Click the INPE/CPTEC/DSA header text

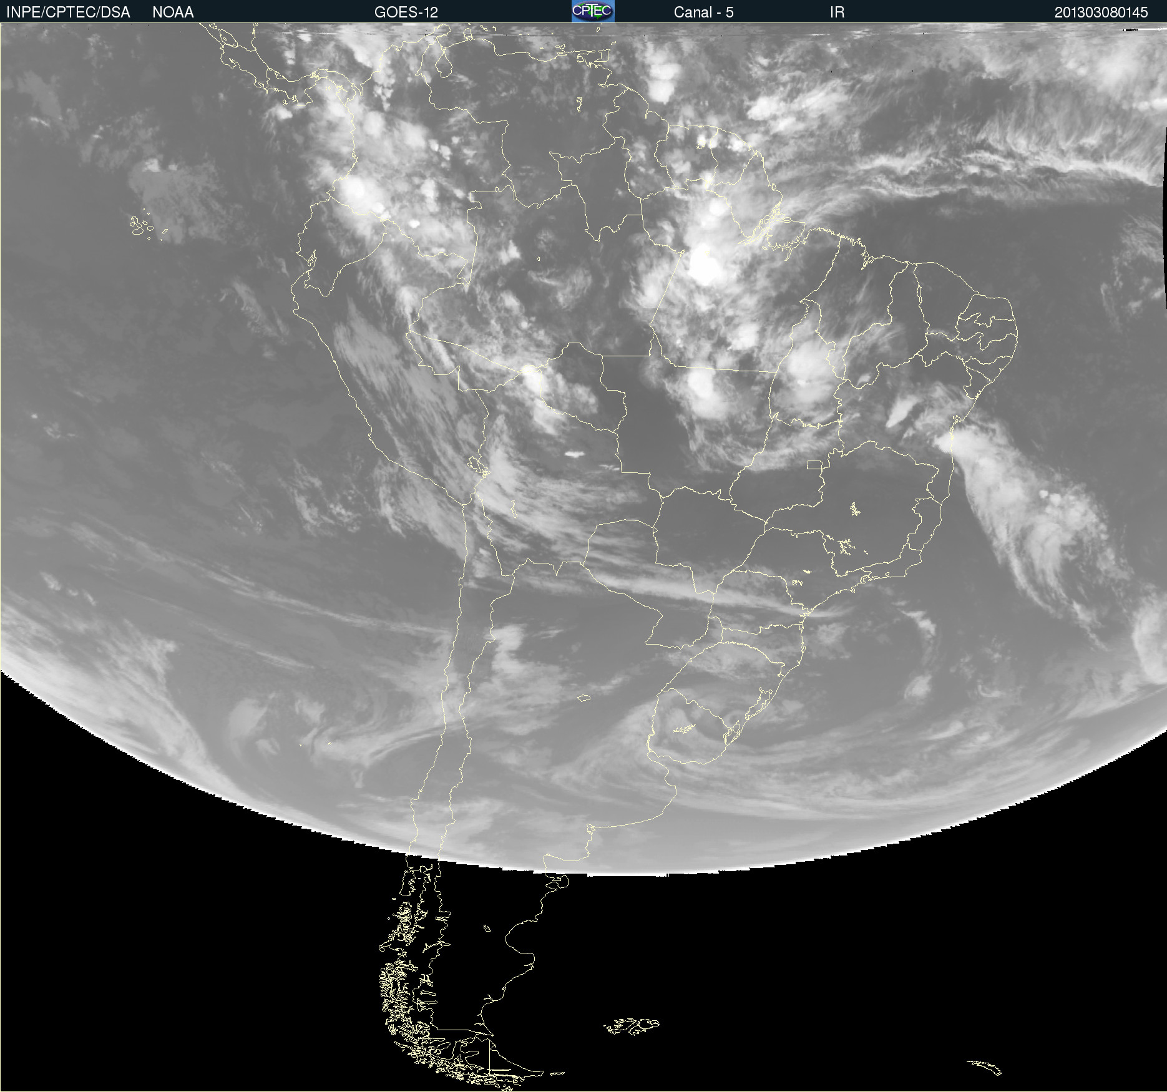pos(68,12)
